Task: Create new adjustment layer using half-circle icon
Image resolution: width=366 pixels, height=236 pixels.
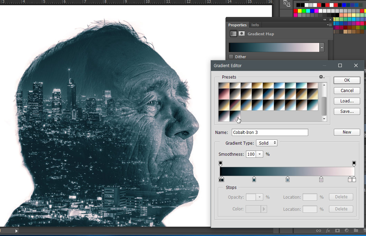Action: click(x=347, y=230)
